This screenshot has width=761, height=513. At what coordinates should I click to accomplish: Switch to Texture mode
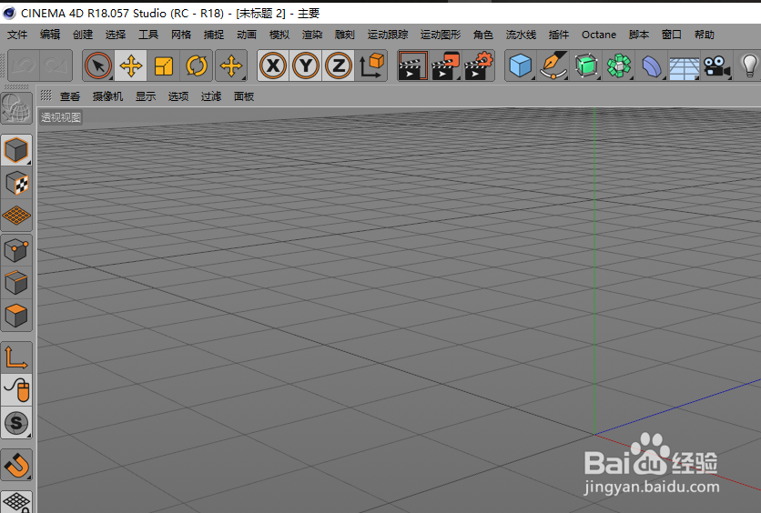(x=16, y=183)
